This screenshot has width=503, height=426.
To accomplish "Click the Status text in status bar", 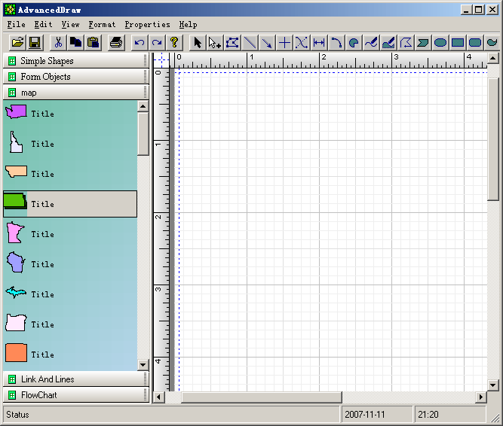I will (x=17, y=415).
